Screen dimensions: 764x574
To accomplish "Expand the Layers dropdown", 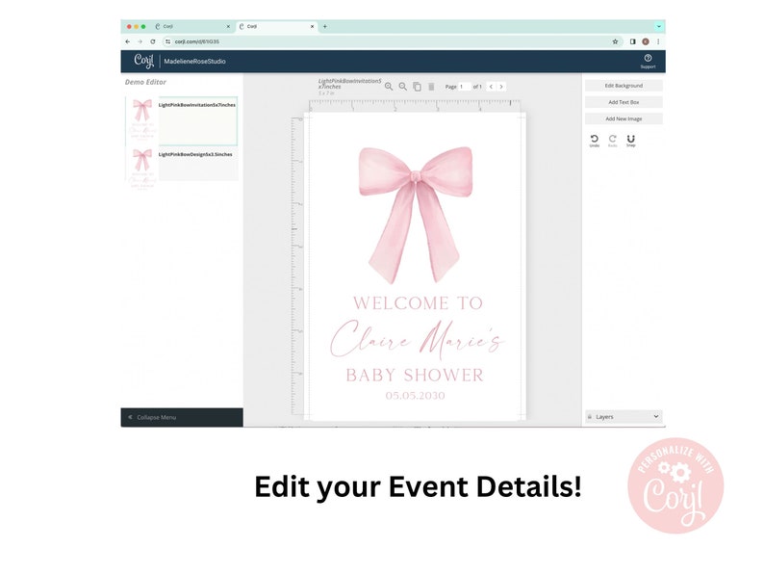I will tap(624, 416).
